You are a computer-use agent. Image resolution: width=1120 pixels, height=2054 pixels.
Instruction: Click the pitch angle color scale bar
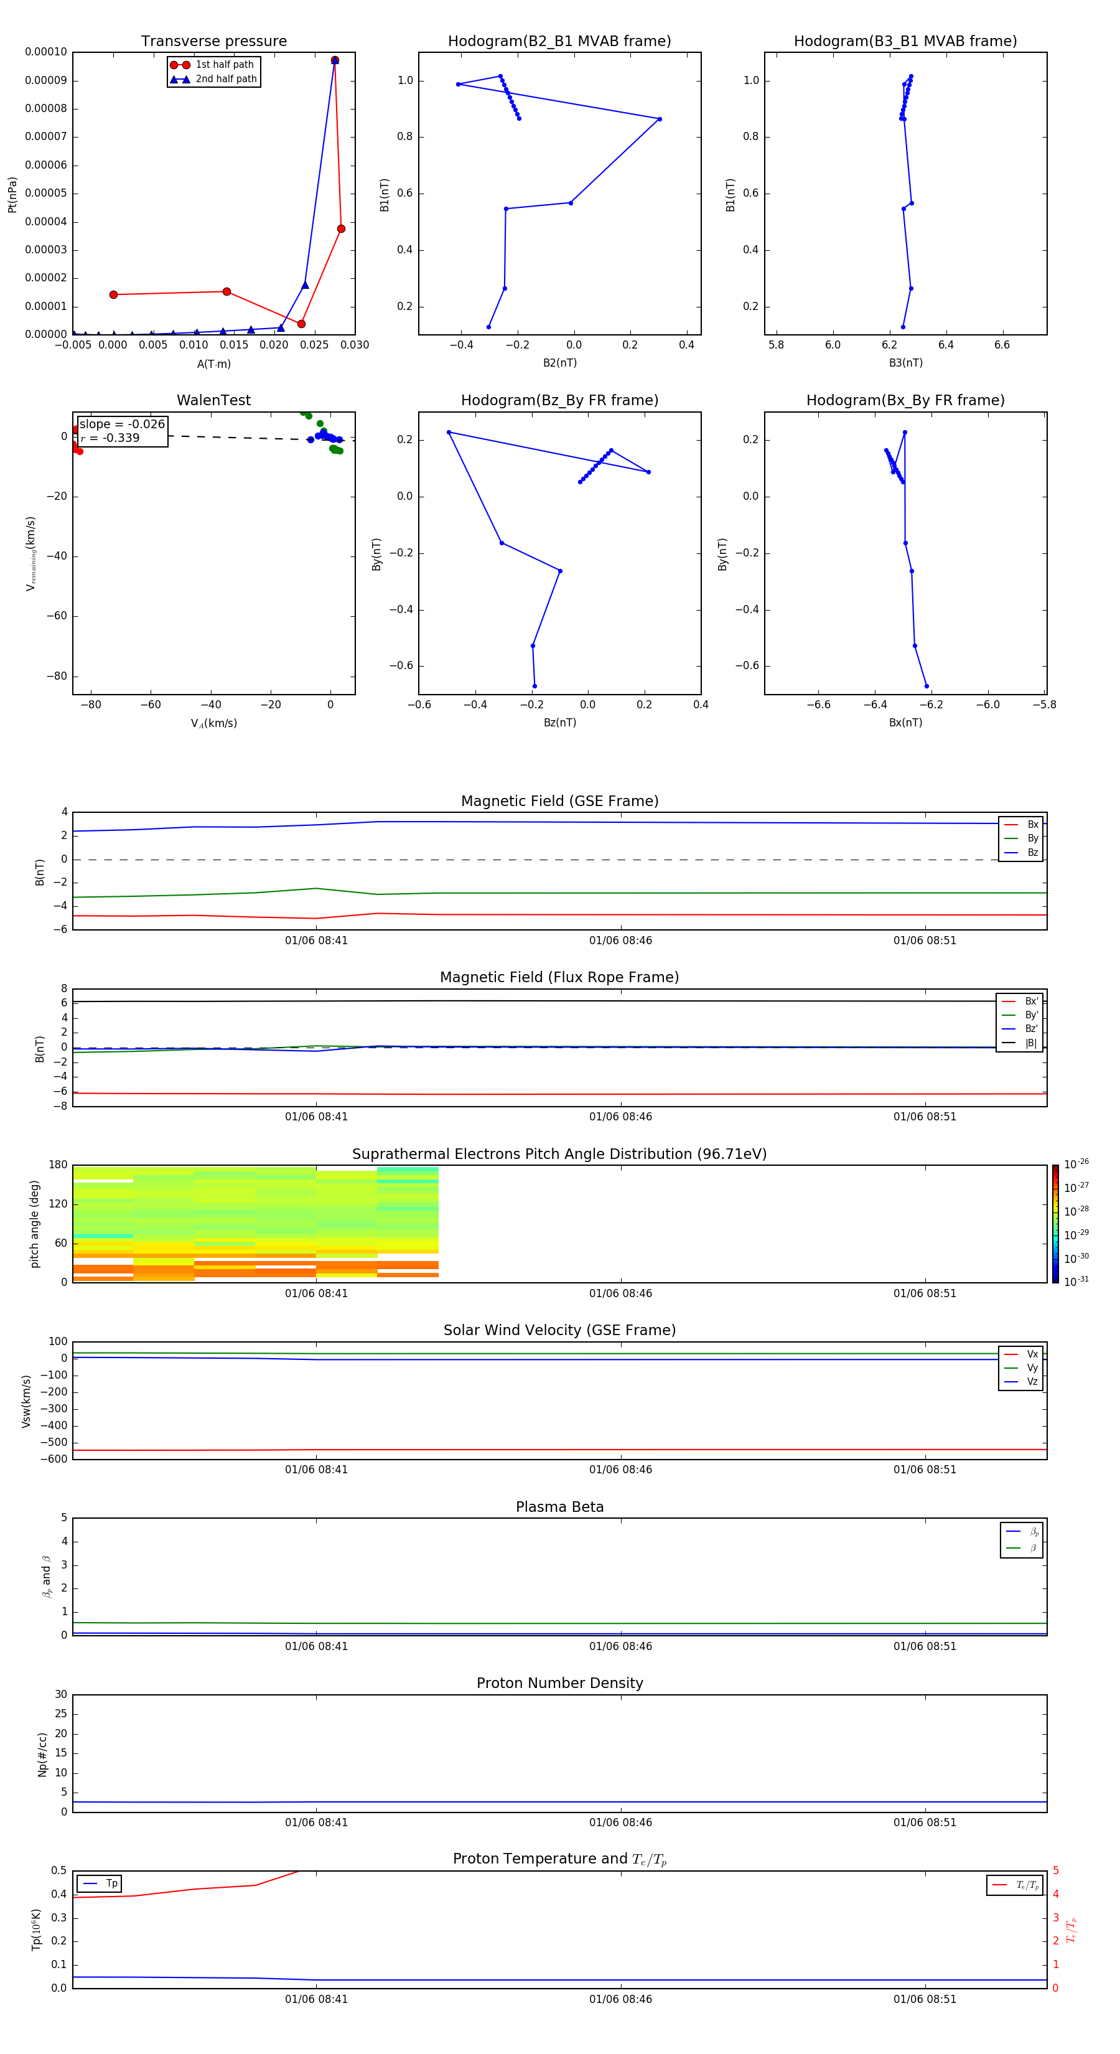1055,1223
